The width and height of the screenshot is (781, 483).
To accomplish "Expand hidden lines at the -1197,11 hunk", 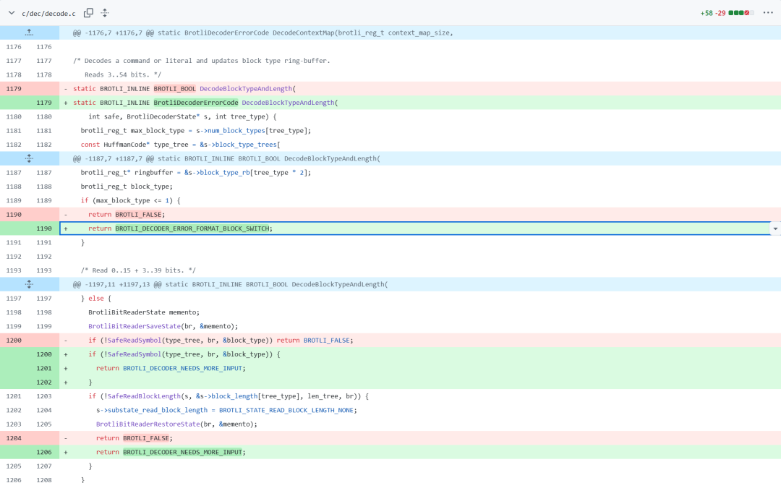I will coord(29,284).
